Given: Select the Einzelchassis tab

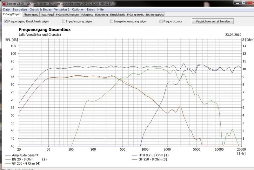Looking at the screenshot, I should tap(117, 15).
